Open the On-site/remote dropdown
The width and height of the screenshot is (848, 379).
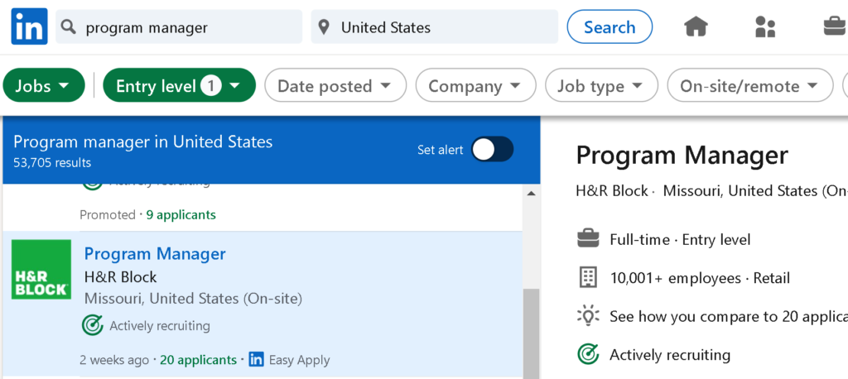750,85
